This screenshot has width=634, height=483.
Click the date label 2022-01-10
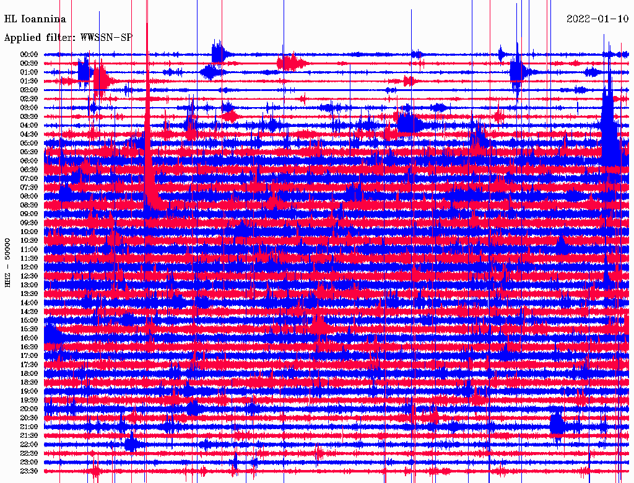click(x=597, y=19)
